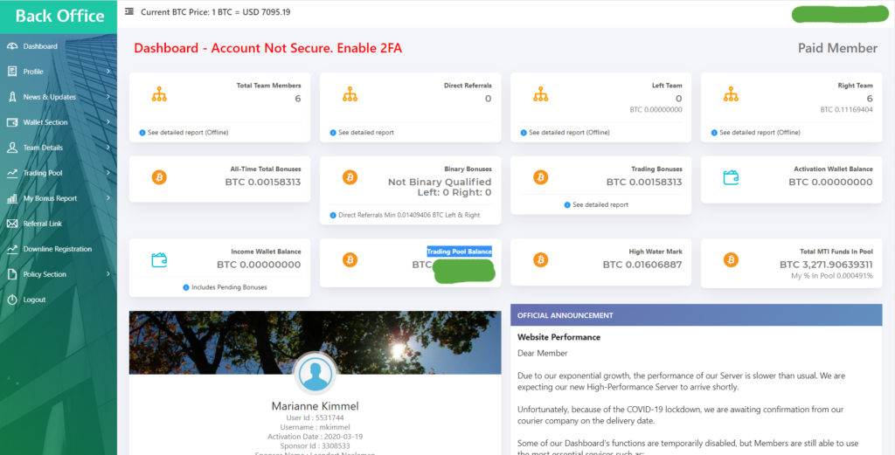
Task: Click the Downline Registration chart icon
Action: point(12,249)
